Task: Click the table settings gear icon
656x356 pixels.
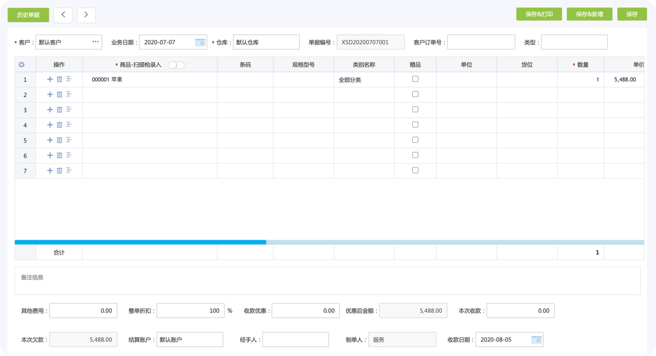Action: [x=22, y=65]
